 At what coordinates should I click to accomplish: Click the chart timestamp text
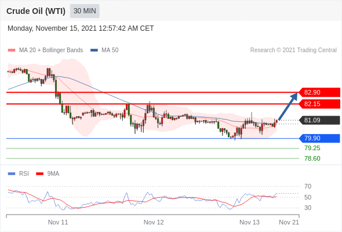(x=81, y=28)
